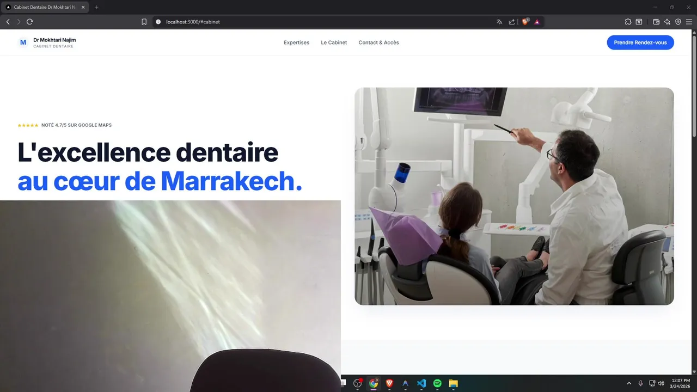
Task: Click the Noté 4.7/5 sur Google Maps text
Action: pyautogui.click(x=76, y=125)
